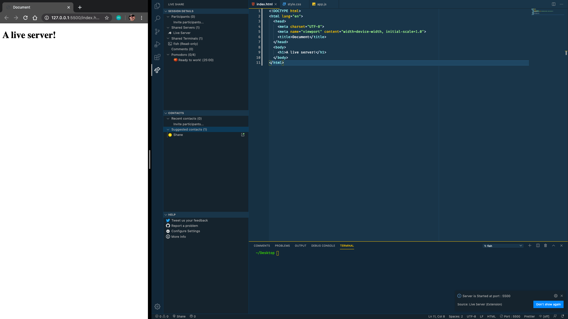Click the Extensions icon in sidebar
Screen dimensions: 568x319
tap(158, 57)
